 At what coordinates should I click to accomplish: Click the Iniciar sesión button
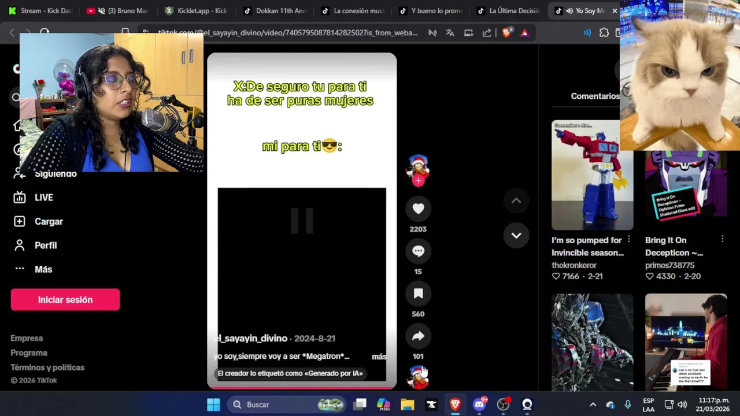point(65,300)
